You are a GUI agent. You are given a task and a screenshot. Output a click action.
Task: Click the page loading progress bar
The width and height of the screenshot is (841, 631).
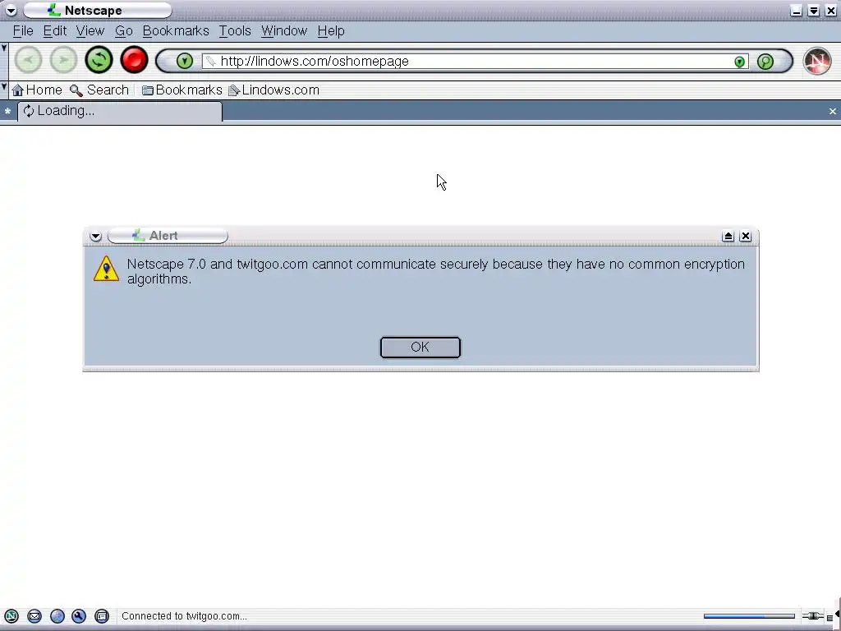point(749,616)
